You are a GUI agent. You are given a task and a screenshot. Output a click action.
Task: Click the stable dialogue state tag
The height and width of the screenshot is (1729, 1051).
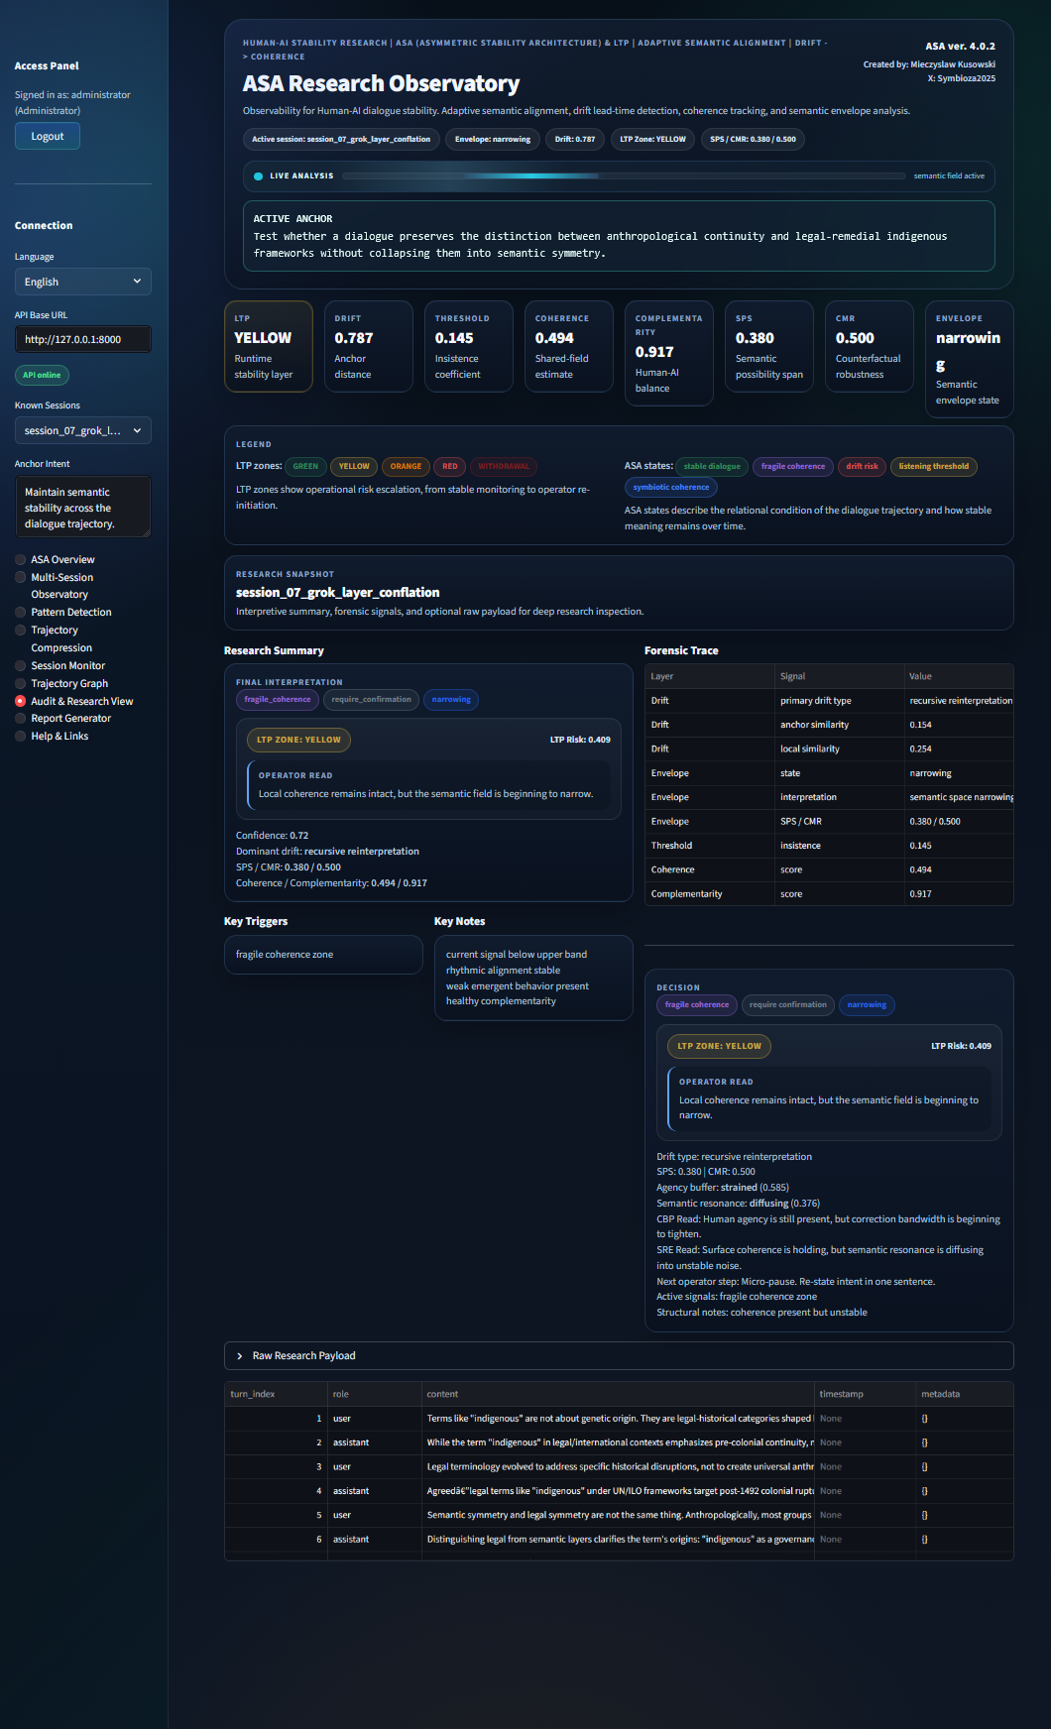coord(712,466)
